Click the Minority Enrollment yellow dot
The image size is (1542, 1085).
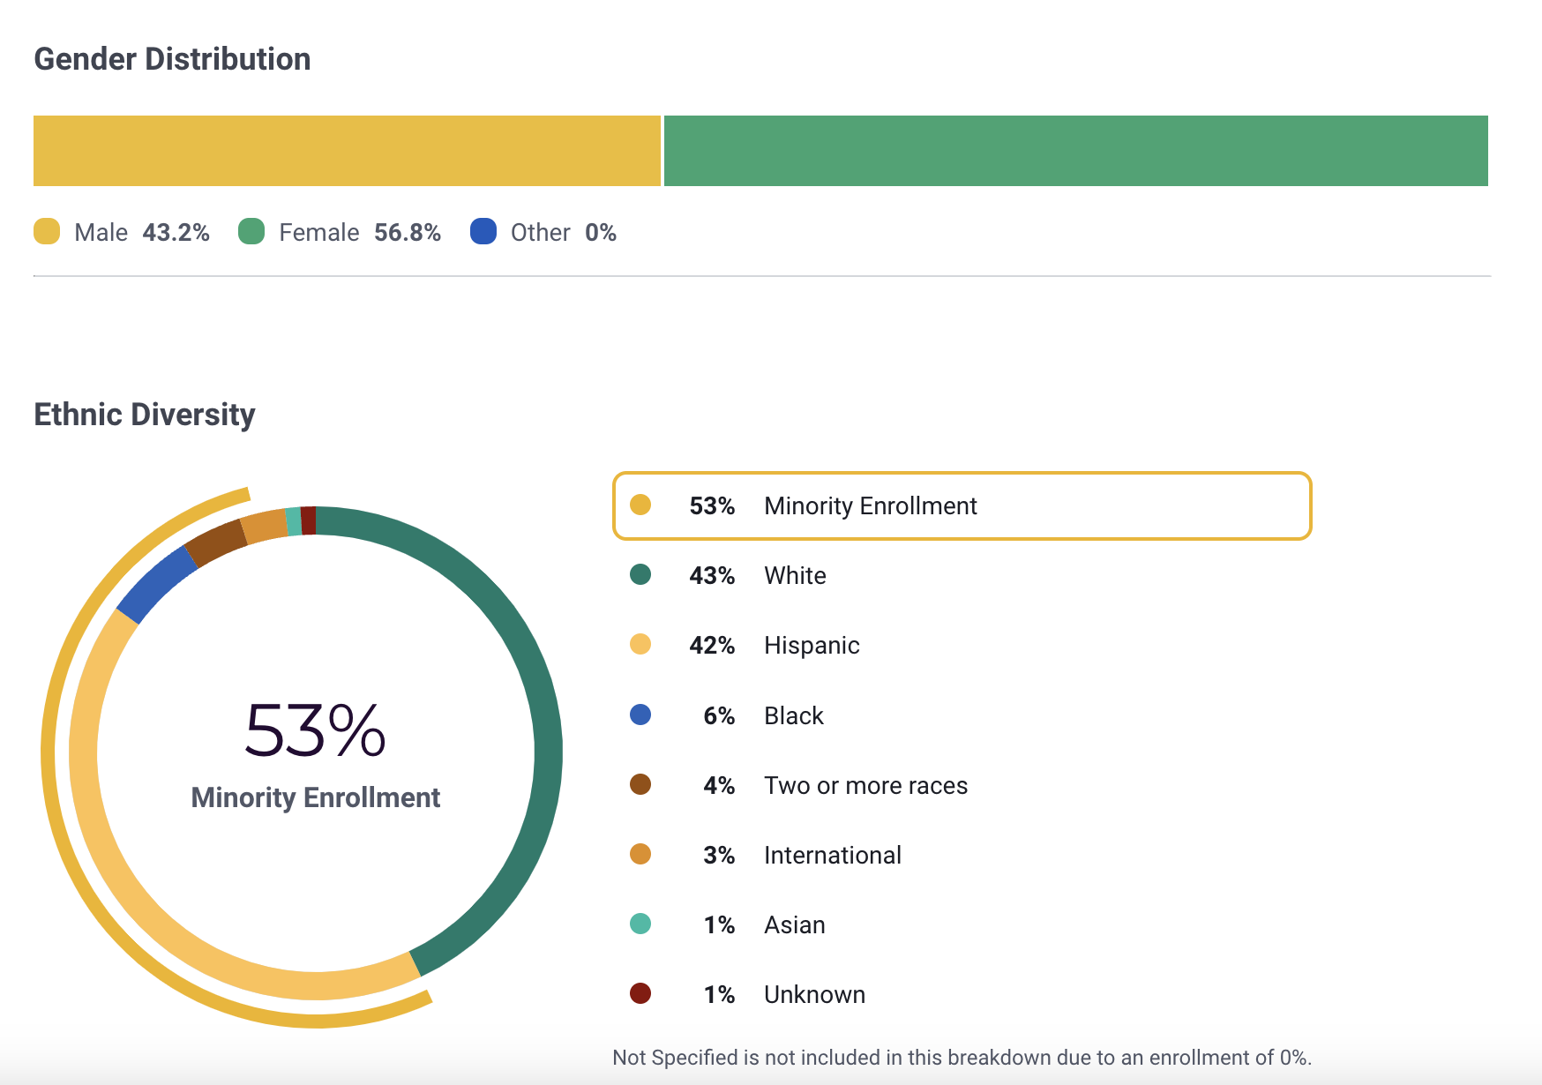[640, 505]
